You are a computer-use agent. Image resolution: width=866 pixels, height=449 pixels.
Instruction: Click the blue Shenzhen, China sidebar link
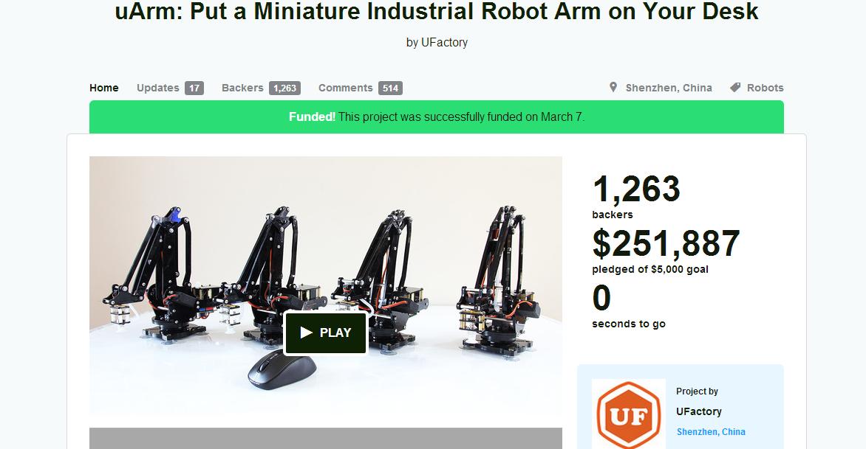click(x=711, y=432)
